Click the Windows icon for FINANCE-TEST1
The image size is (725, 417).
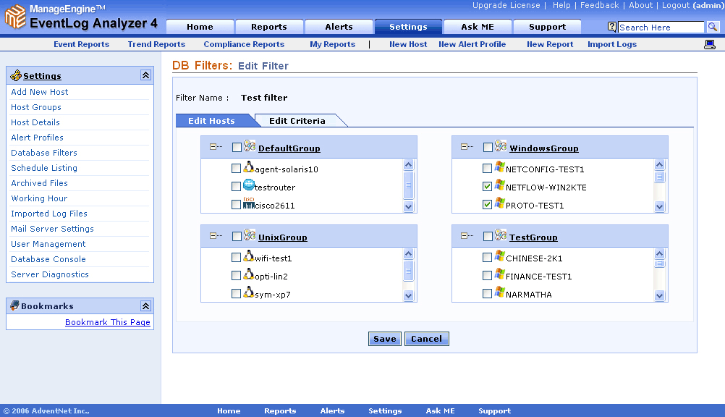[x=499, y=274]
